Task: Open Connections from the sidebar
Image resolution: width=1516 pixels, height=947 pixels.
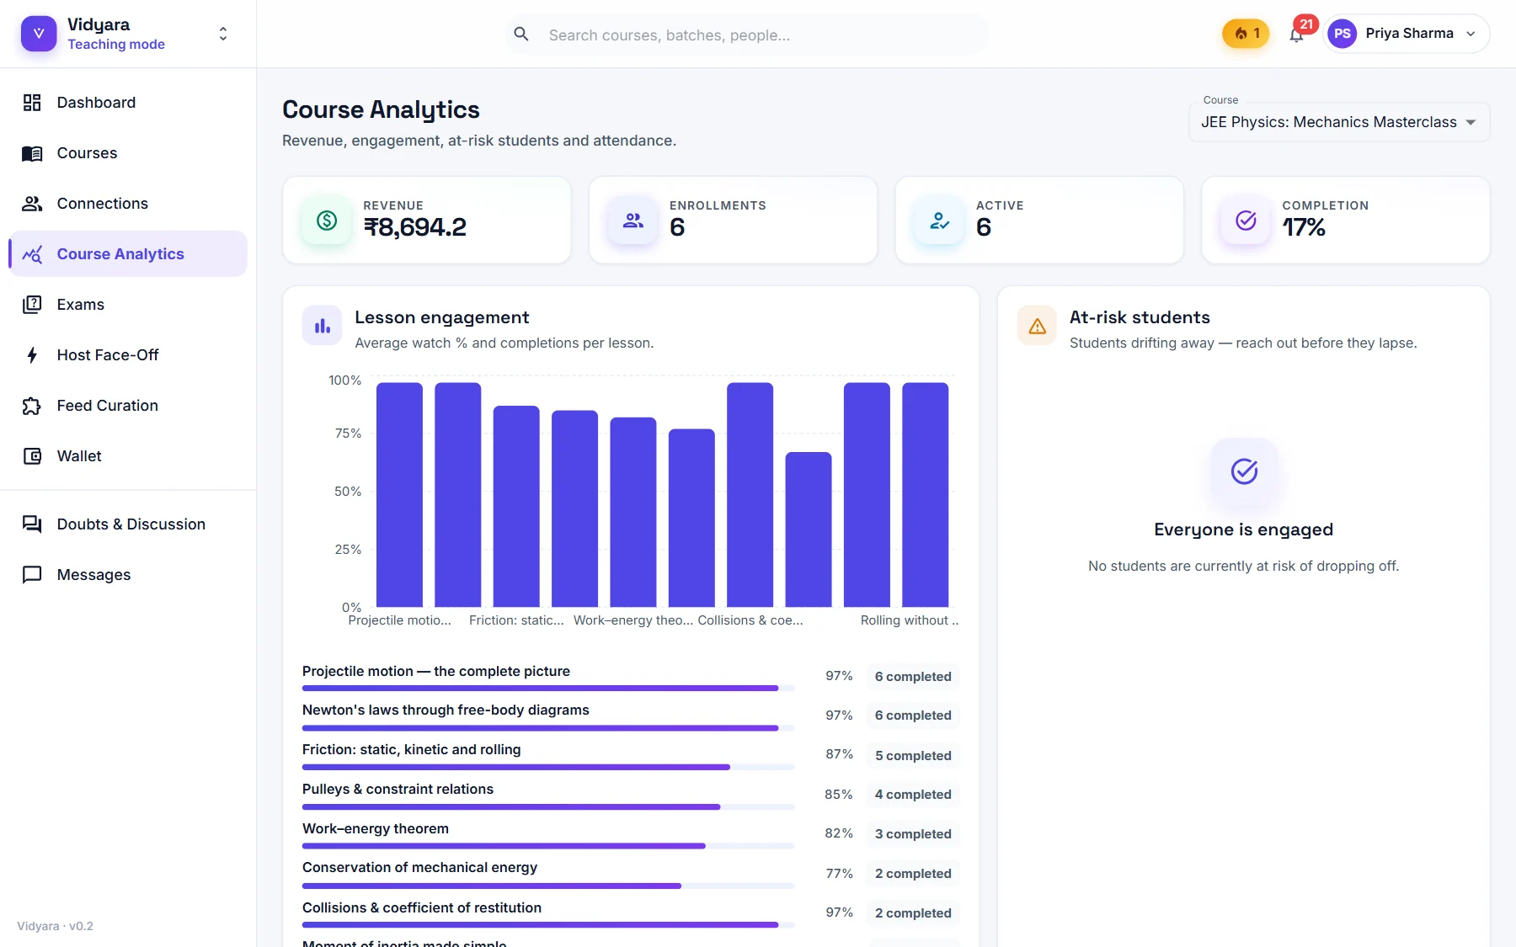Action: (x=128, y=204)
